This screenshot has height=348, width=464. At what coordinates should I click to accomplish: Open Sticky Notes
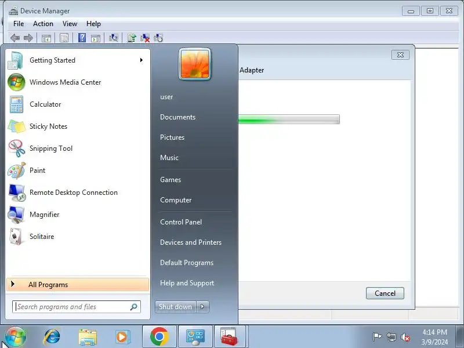[x=77, y=126]
